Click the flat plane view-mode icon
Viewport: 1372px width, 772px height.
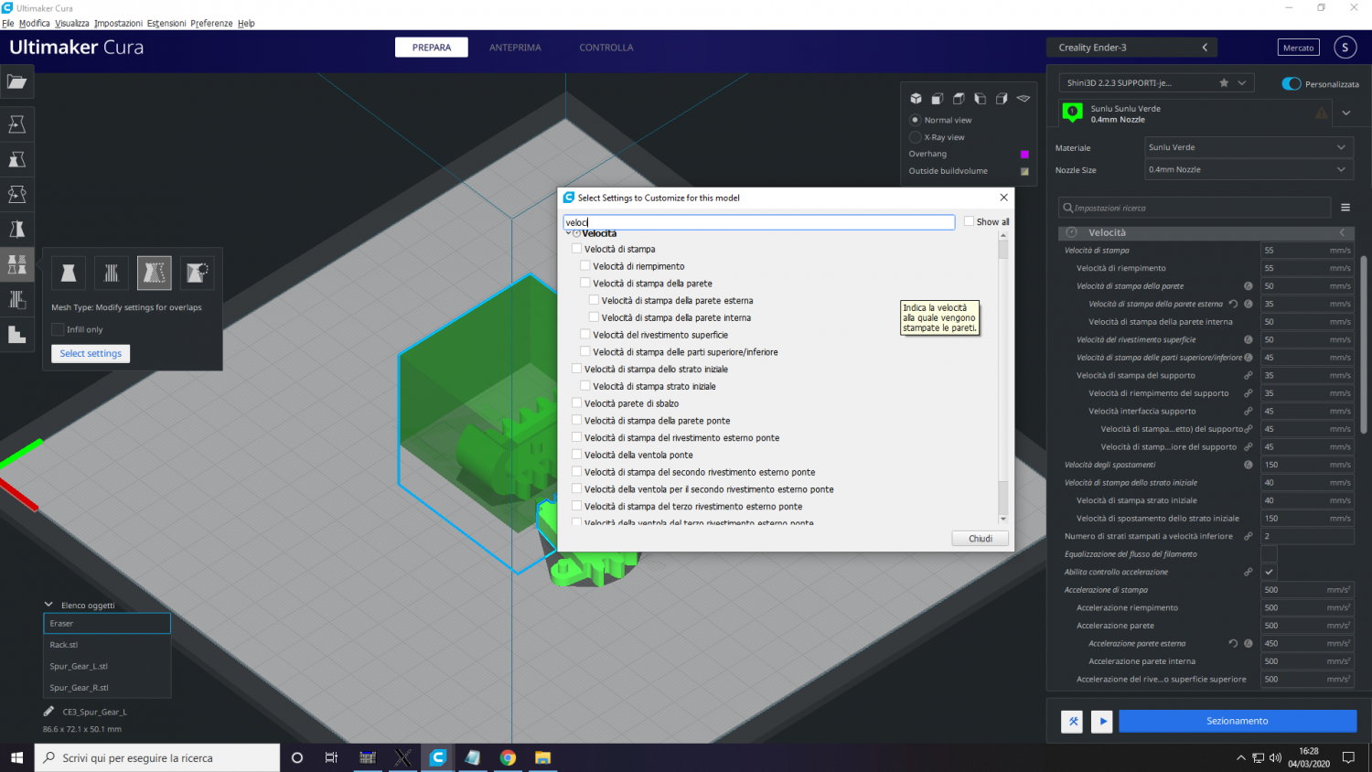pyautogui.click(x=1024, y=99)
